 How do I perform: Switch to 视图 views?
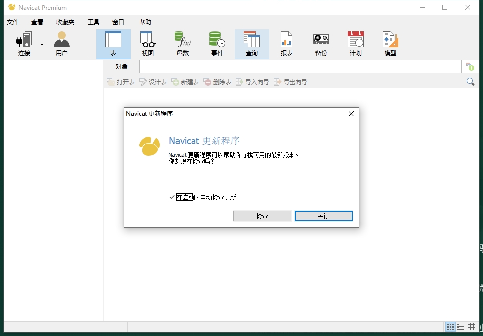click(147, 44)
